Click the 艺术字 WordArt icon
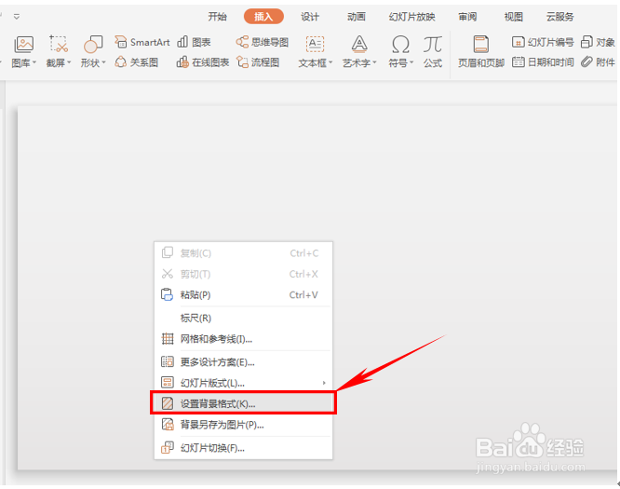620x489 pixels. point(359,45)
